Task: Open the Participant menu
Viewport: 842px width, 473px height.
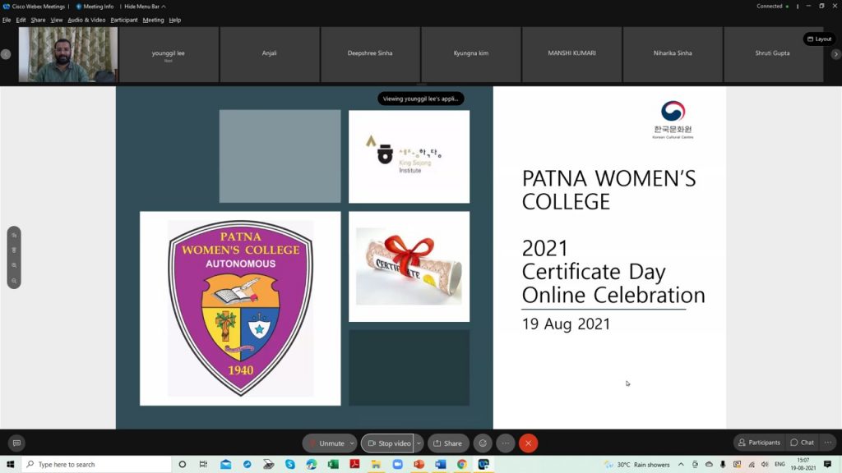Action: (124, 20)
